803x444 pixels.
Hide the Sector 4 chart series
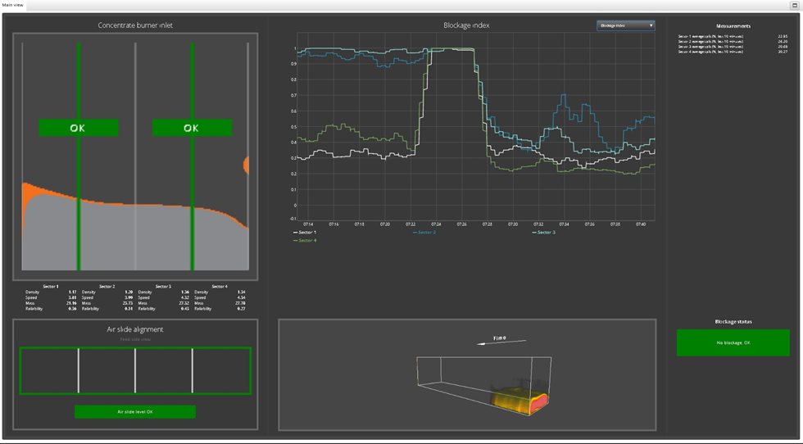306,240
